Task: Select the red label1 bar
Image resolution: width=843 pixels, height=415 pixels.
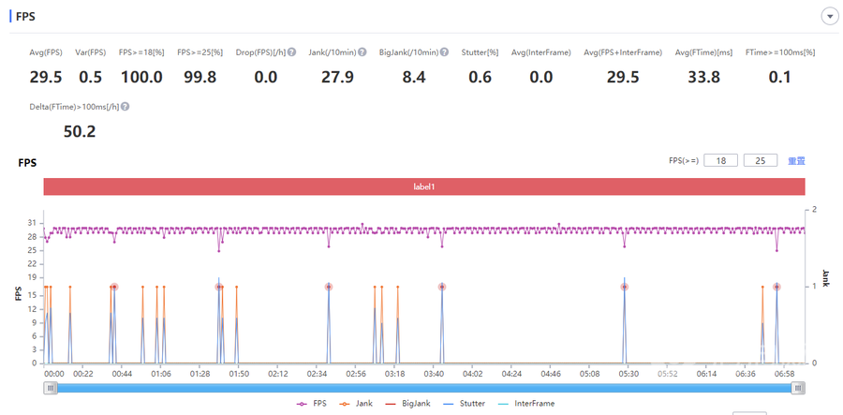Action: coord(423,186)
